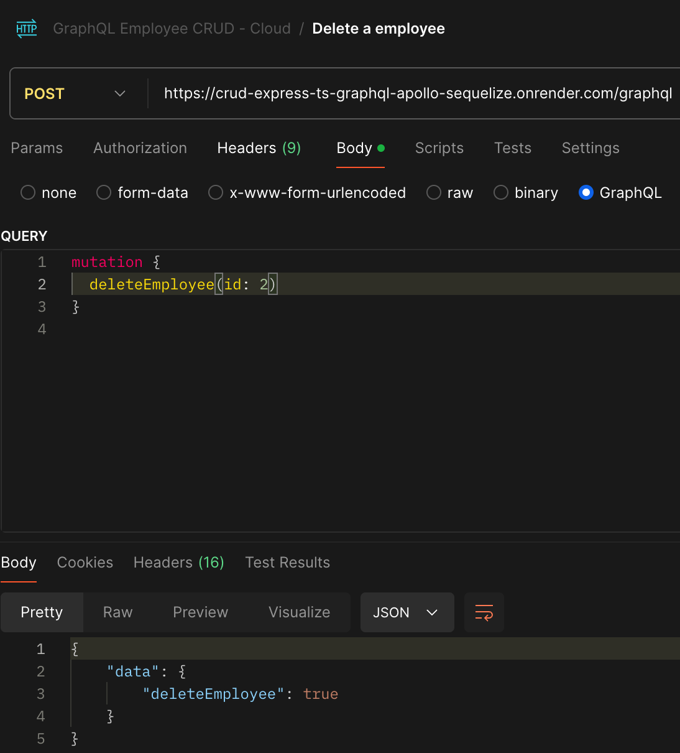Image resolution: width=680 pixels, height=753 pixels.
Task: Click the HTTP request type icon
Action: pos(27,29)
